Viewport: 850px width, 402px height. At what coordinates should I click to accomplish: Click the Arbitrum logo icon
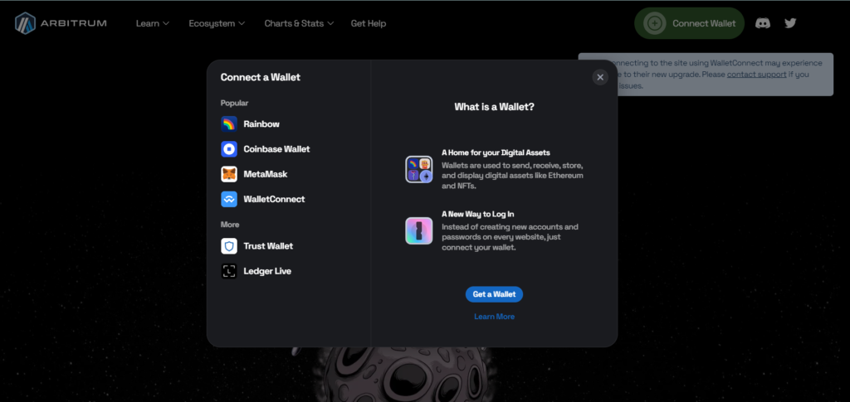pos(25,23)
